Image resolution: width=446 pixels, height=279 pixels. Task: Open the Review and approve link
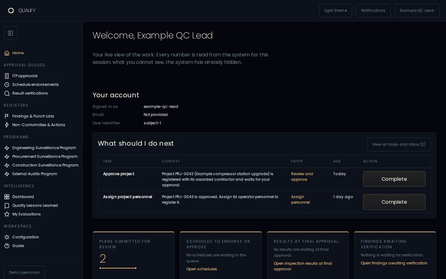point(302,177)
